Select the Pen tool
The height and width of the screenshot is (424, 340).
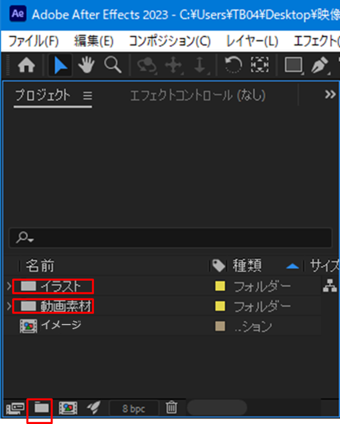(x=320, y=65)
